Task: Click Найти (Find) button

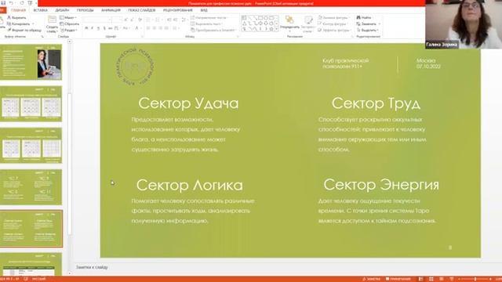Action: coord(364,17)
